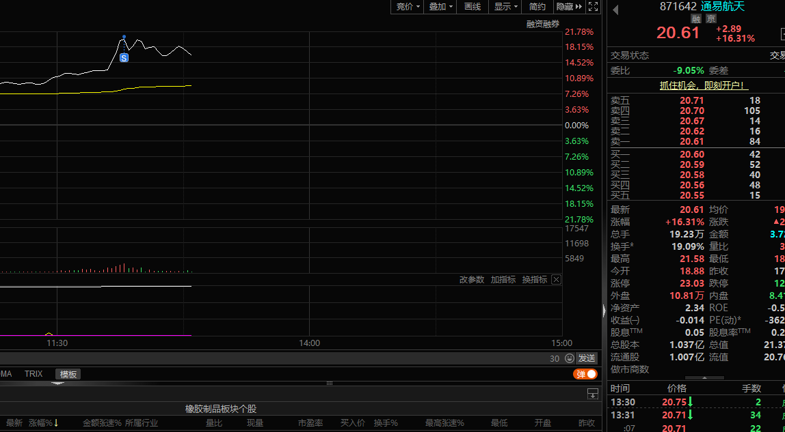Select the 画线 drawing tool button
This screenshot has height=432, width=785.
[x=472, y=7]
